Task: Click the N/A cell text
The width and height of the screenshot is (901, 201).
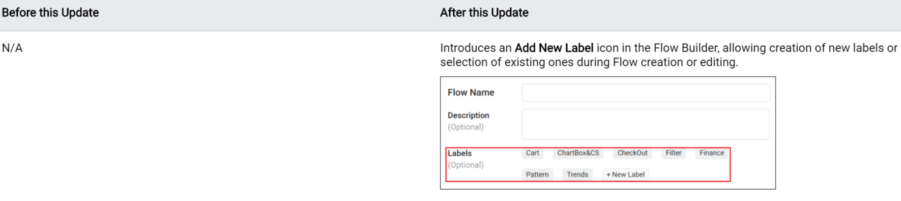Action: [x=12, y=48]
